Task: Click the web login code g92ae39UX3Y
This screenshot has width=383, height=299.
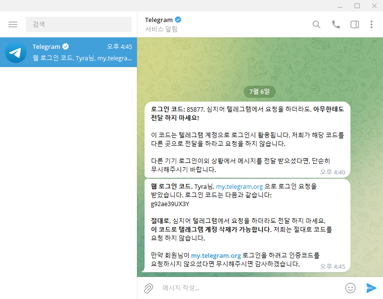Action: pos(170,204)
